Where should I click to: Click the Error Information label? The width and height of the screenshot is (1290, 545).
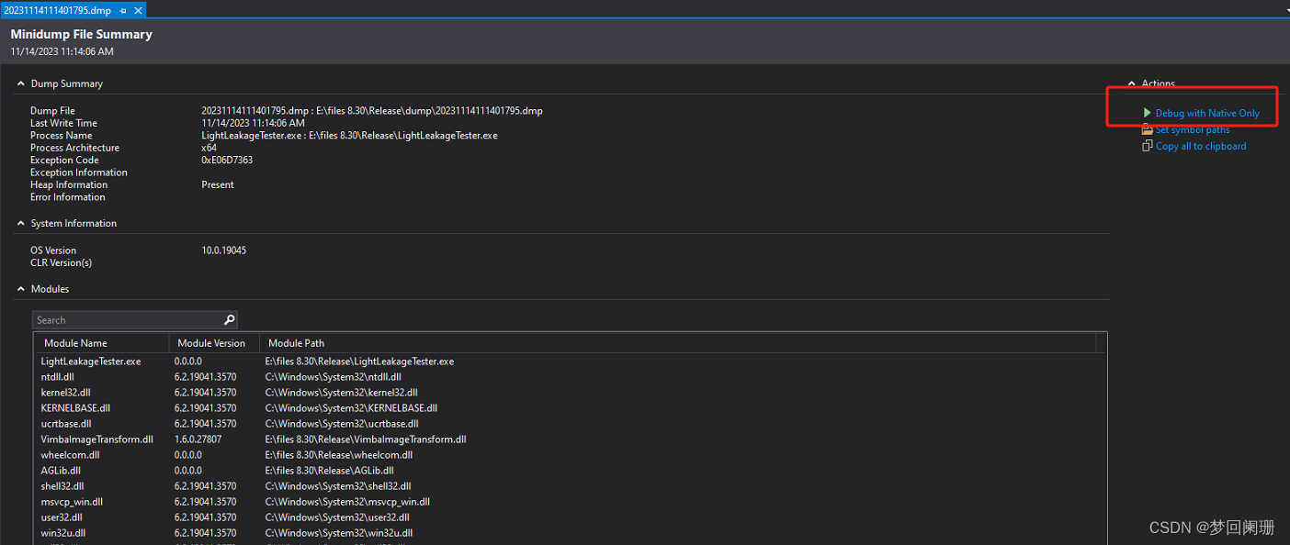[x=68, y=197]
